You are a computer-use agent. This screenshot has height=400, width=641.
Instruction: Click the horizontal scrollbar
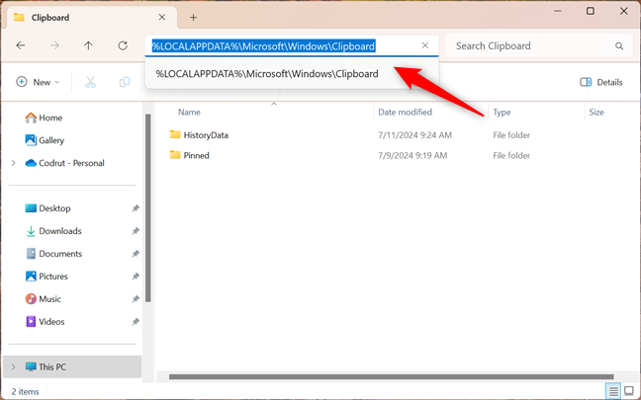(x=391, y=376)
